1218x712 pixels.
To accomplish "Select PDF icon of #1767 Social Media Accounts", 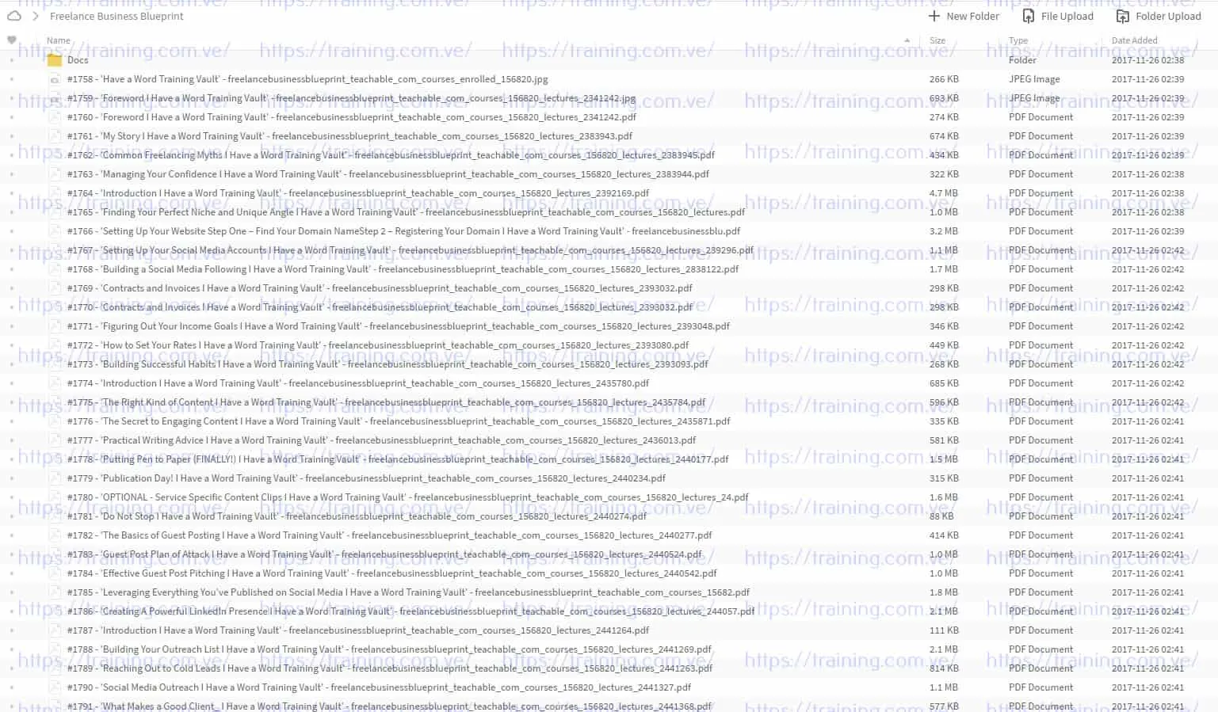I will [55, 250].
